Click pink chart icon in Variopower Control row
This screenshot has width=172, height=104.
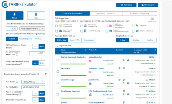90,72
